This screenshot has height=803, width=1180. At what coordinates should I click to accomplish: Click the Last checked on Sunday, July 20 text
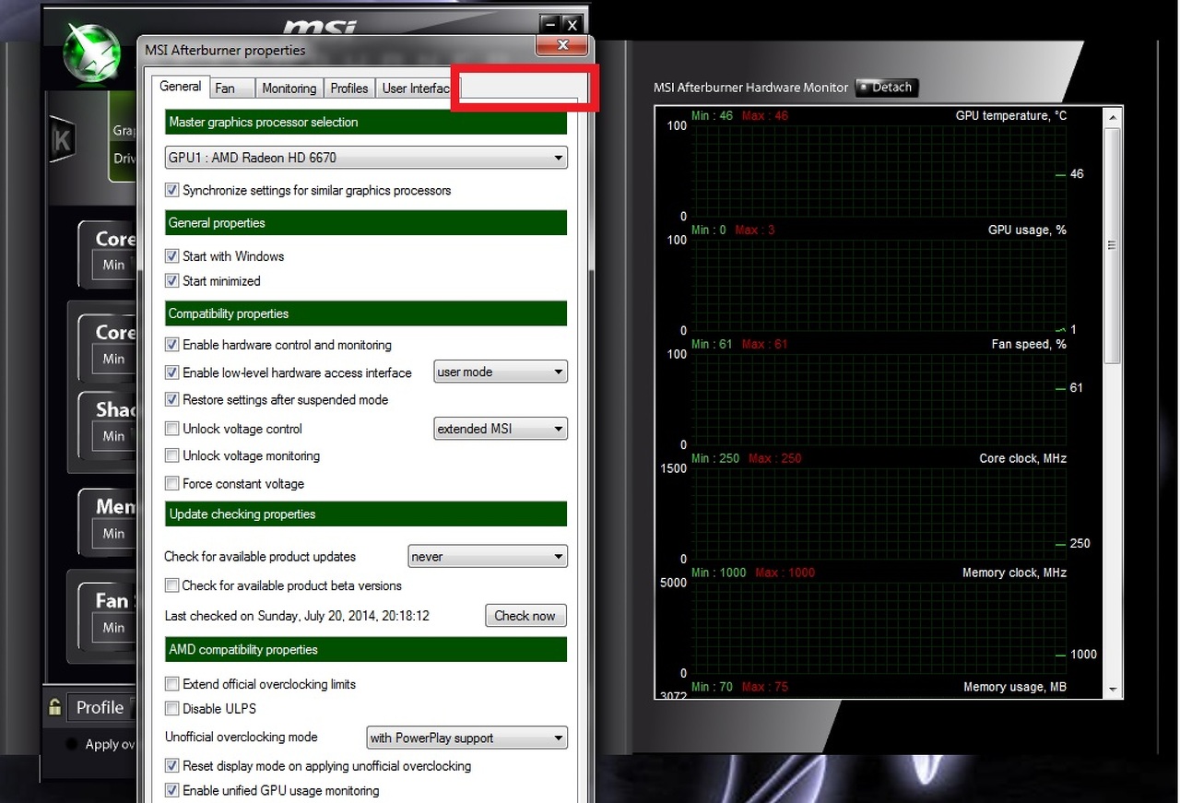pyautogui.click(x=297, y=616)
